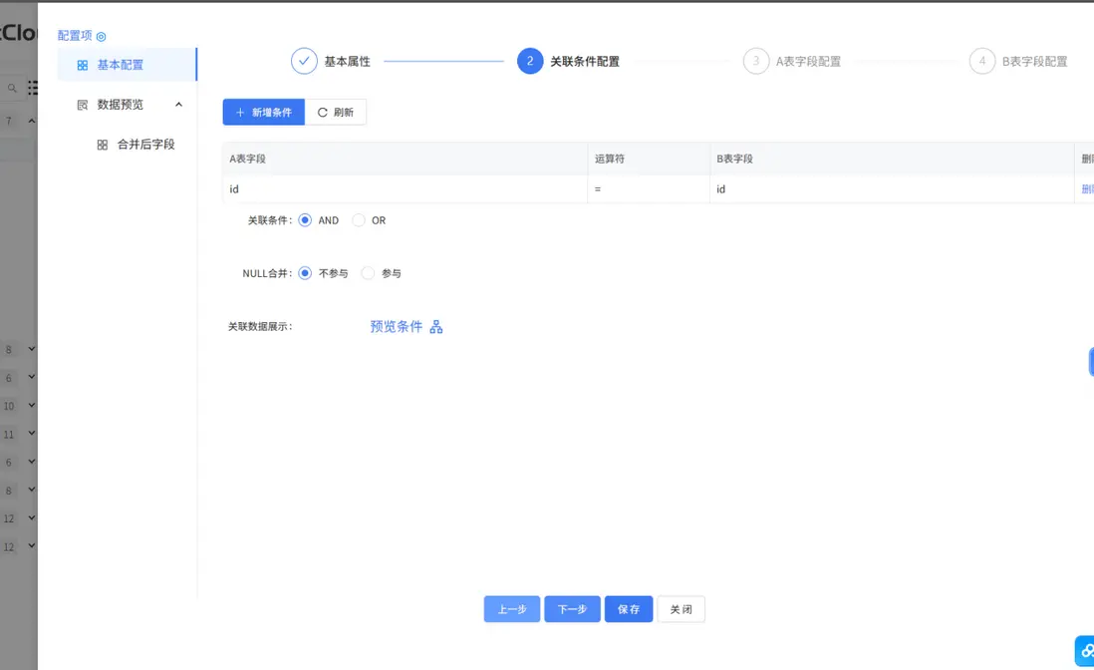The height and width of the screenshot is (670, 1094).
Task: Click the 新增条件 button
Action: click(x=262, y=112)
